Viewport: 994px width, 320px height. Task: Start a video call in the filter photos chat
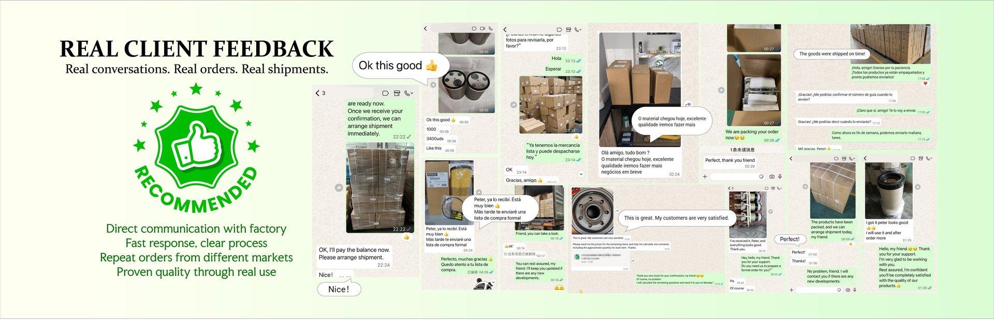[x=483, y=28]
